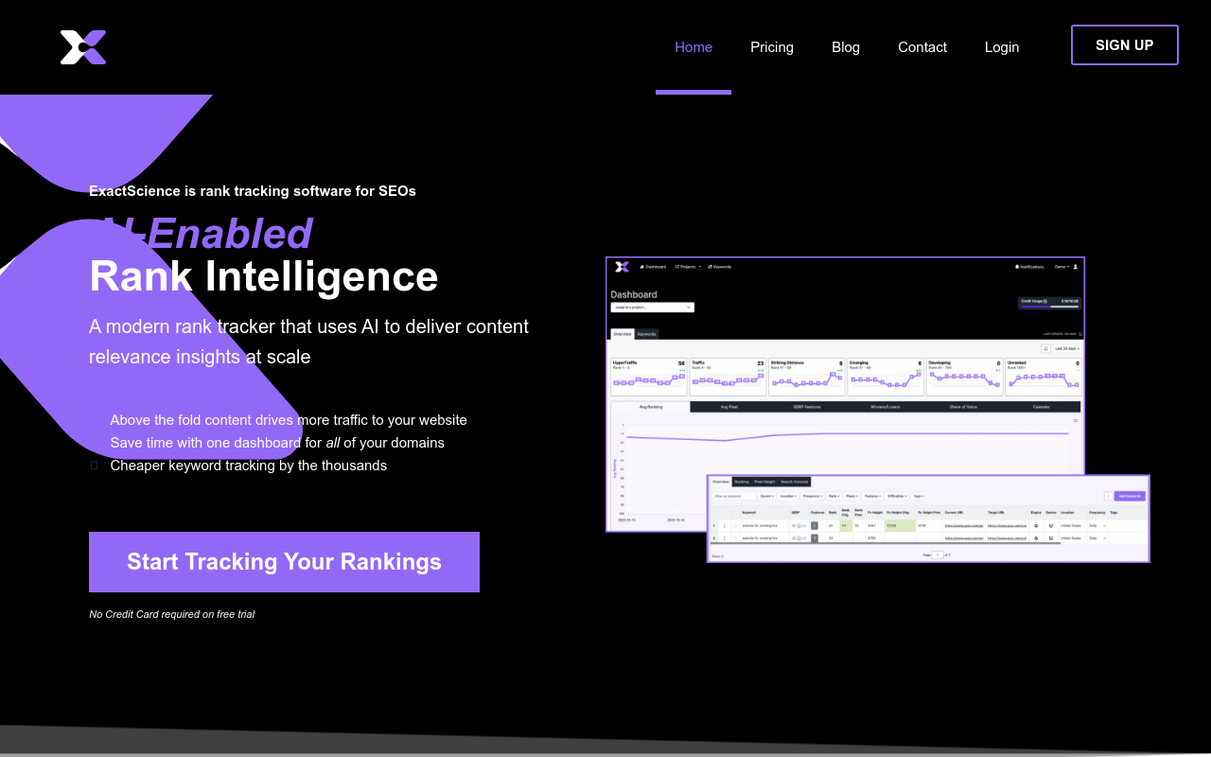Click 'ExactScience is rank tracking software for SEOs'
Screen dimensions: 1211x757
pyautogui.click(x=253, y=191)
